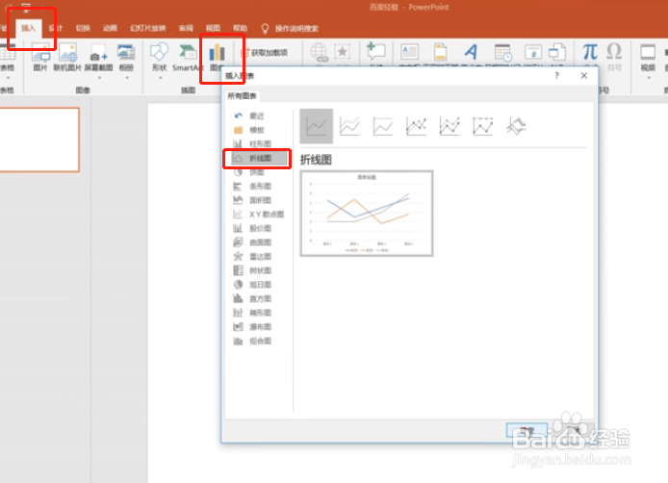Switch to the 插入 Insert tab
Screen dimensions: 668x483
[x=29, y=28]
